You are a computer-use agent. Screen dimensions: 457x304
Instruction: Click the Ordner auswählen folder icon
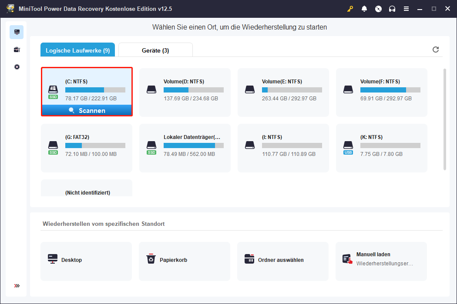pos(249,259)
